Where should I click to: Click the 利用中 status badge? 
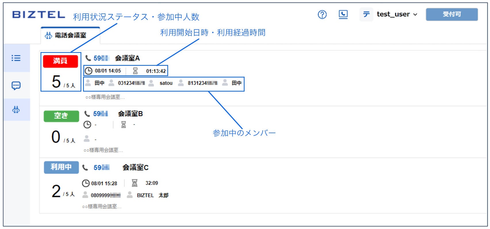click(x=61, y=167)
